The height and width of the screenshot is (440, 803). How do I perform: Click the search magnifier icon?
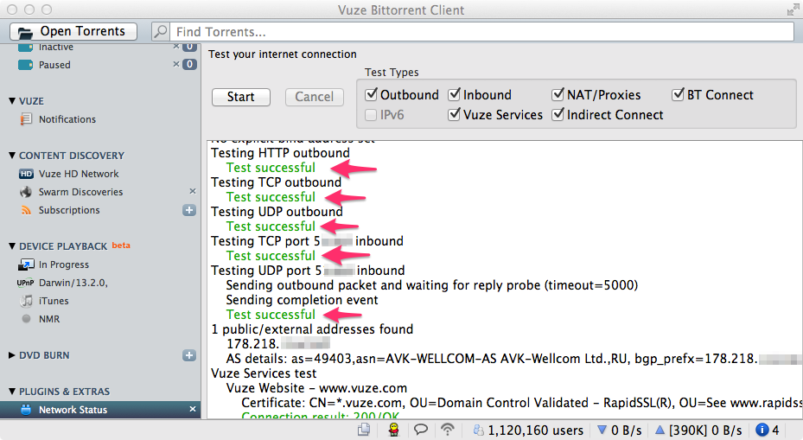click(160, 32)
